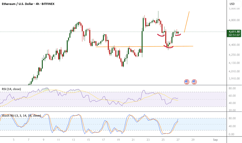The image size is (242, 143).
Task: Select the rightmost red arc beside the price line
Action: pos(178,35)
